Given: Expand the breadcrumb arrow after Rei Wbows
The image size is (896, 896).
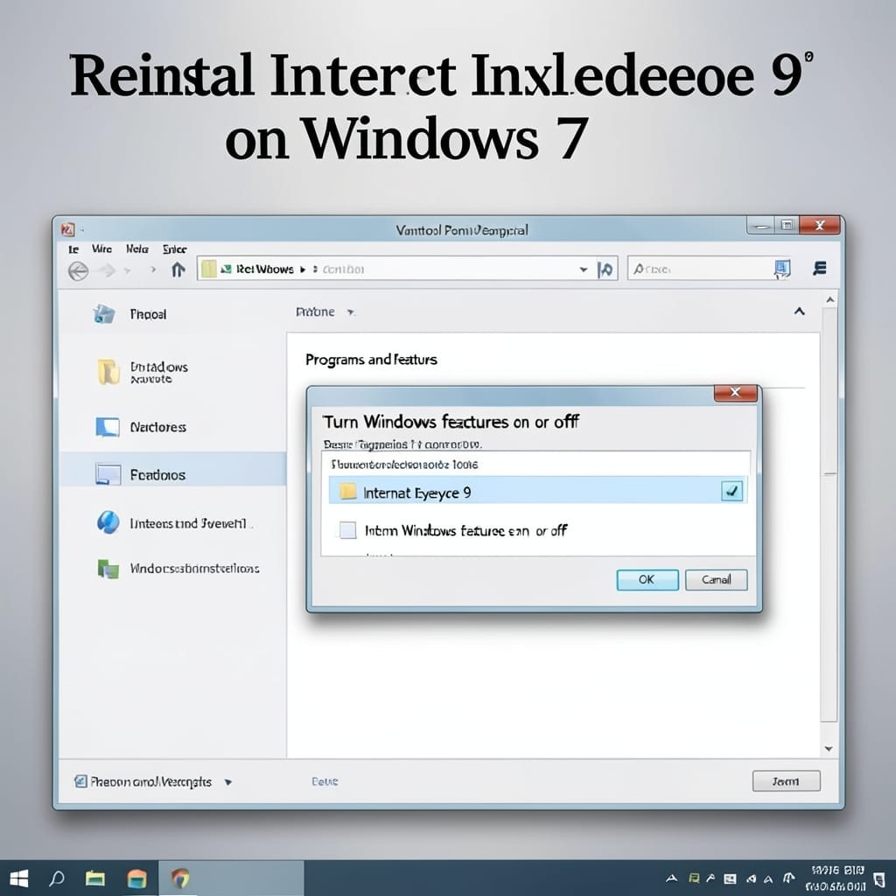Looking at the screenshot, I should (303, 269).
